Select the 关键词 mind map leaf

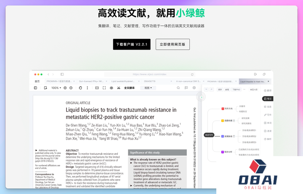tap(242, 106)
